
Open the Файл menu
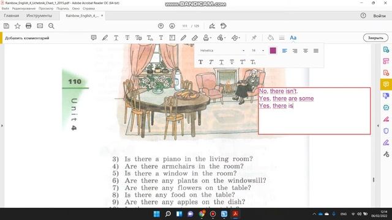[x=6, y=9]
